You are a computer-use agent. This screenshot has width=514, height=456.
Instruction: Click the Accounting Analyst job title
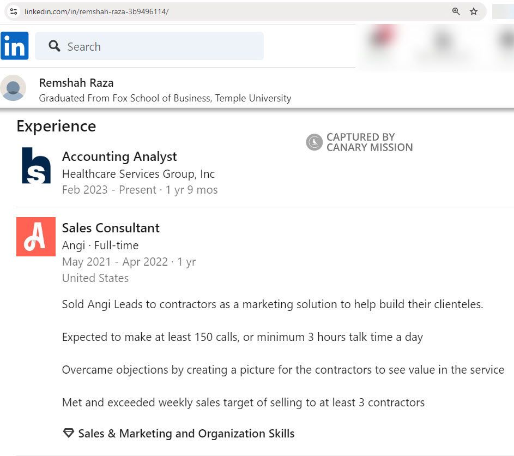[119, 157]
